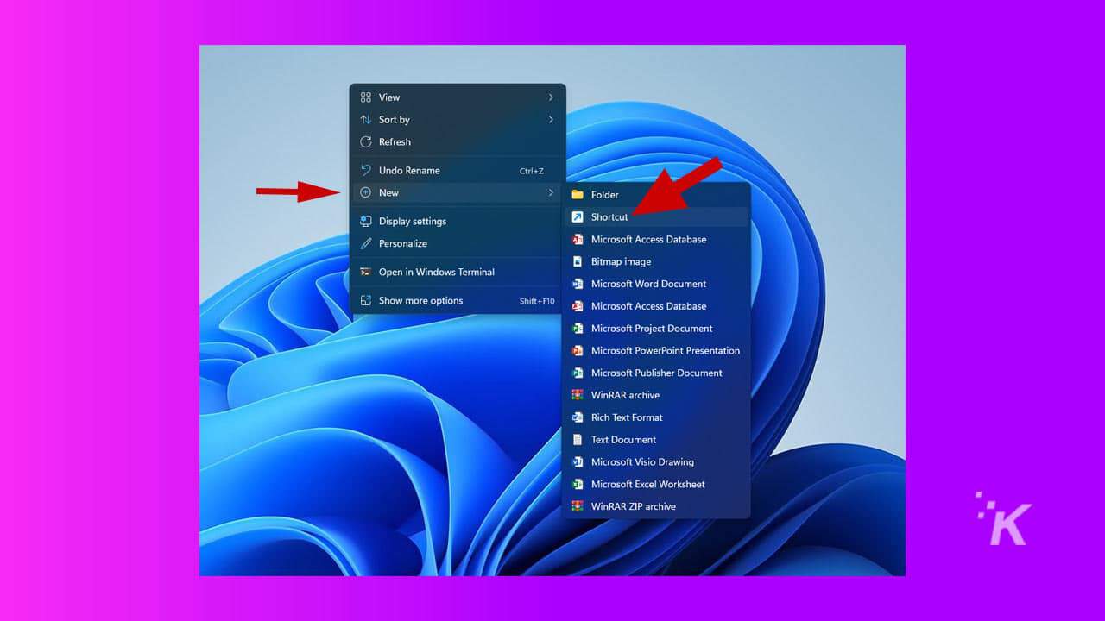Click the PowerPoint Presentation icon
Image resolution: width=1105 pixels, height=621 pixels.
(578, 351)
